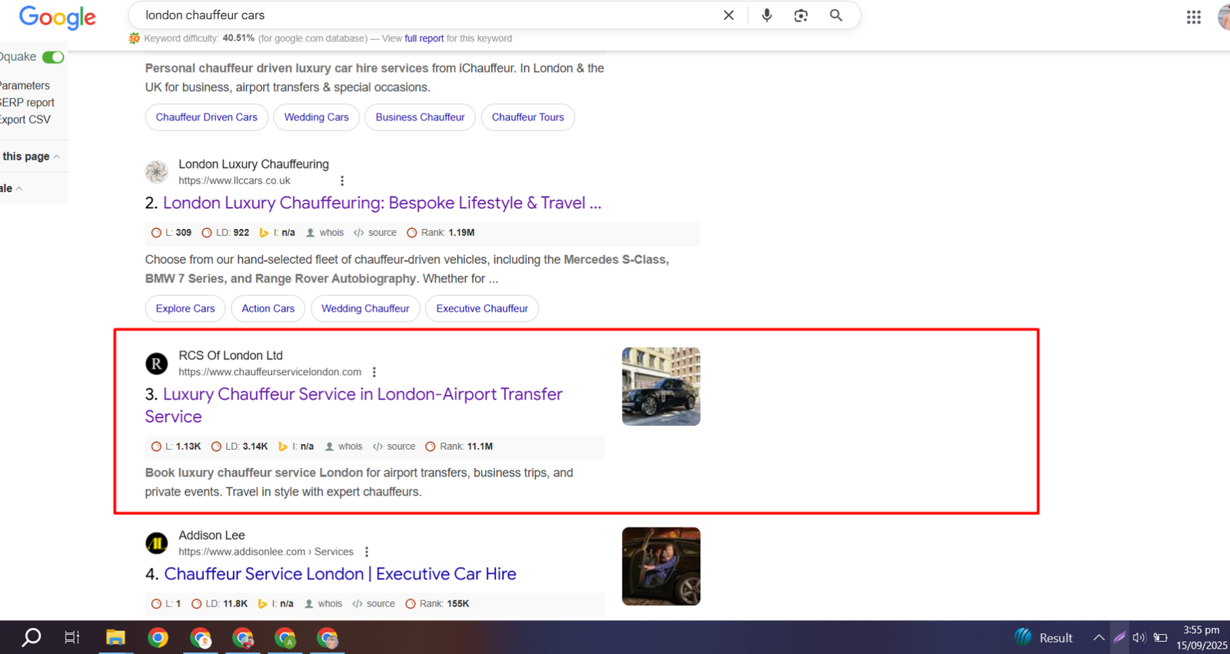Start voice search with the microphone icon
Viewport: 1230px width, 654px height.
(x=766, y=15)
